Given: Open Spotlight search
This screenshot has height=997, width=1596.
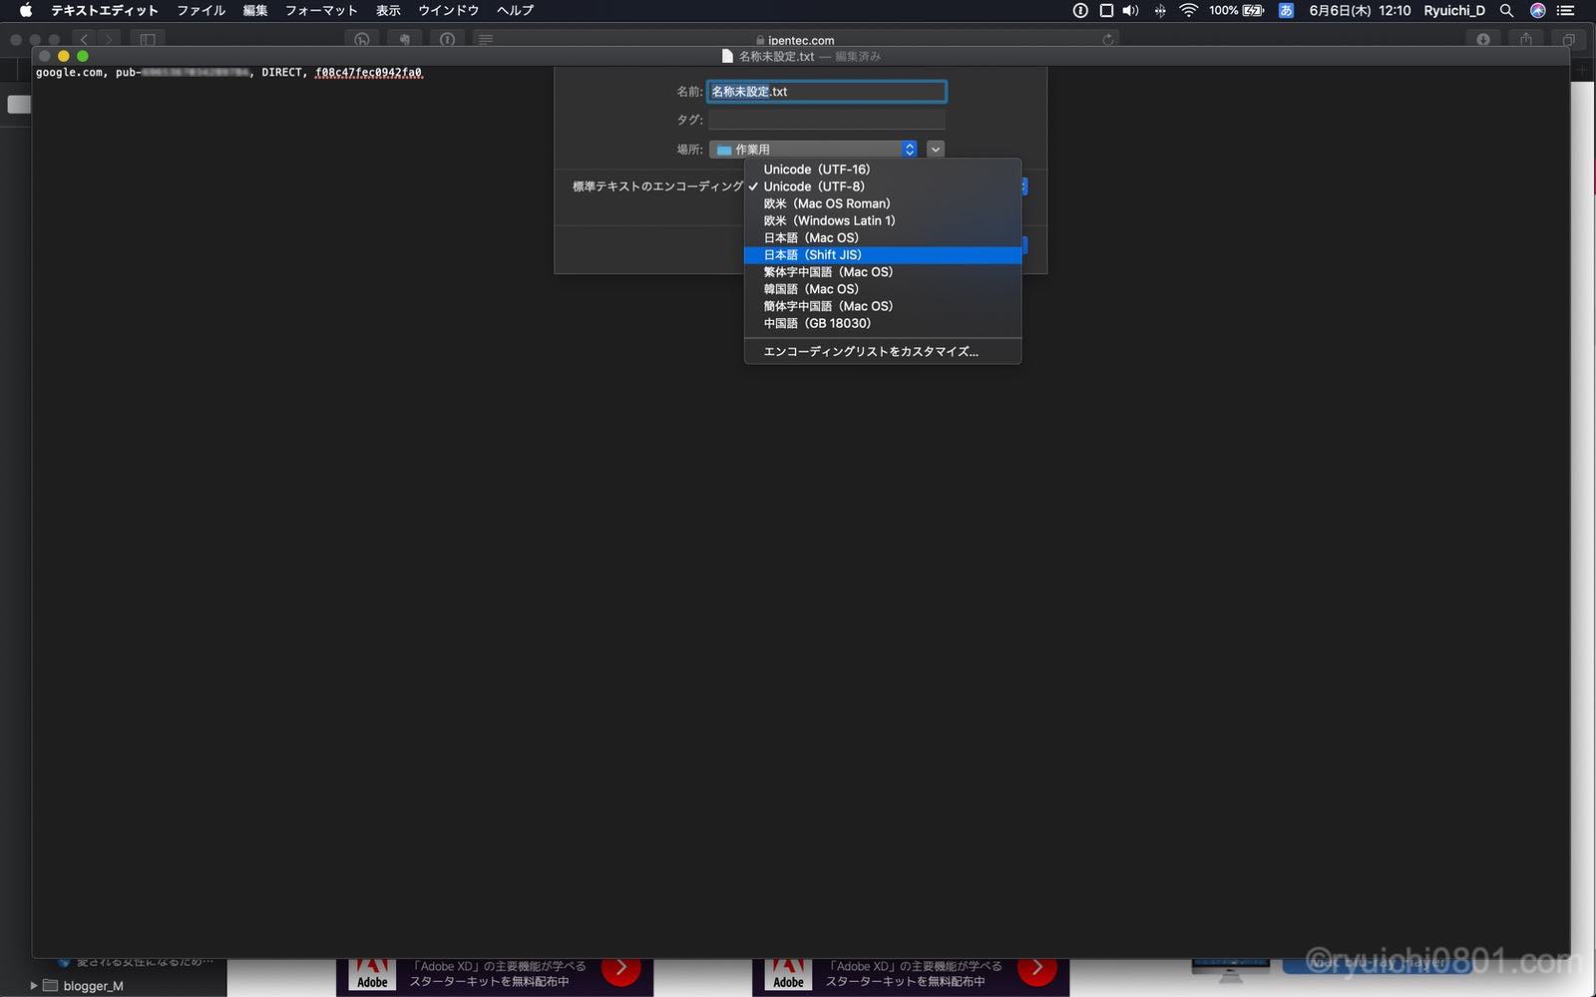Looking at the screenshot, I should (1507, 11).
